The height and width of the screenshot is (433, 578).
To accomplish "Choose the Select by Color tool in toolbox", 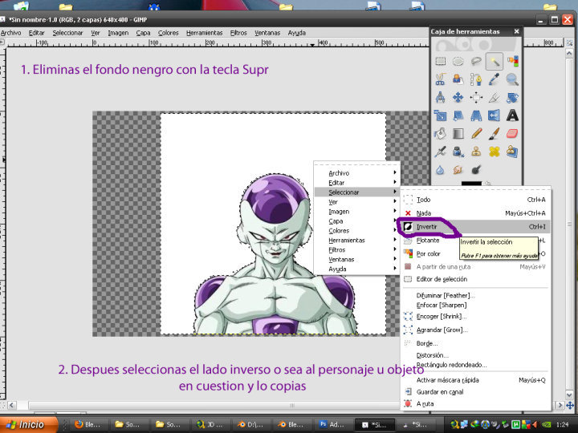I will pyautogui.click(x=512, y=61).
